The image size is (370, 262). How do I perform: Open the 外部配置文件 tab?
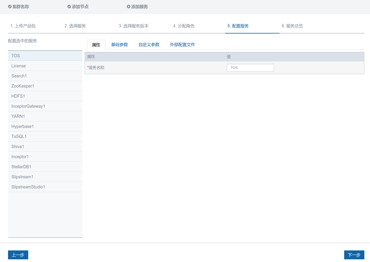(182, 45)
